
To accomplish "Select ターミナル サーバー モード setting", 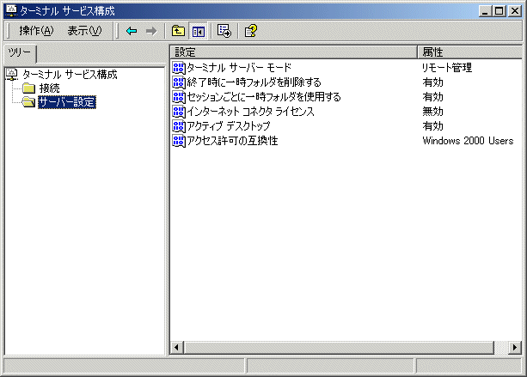I will 239,68.
